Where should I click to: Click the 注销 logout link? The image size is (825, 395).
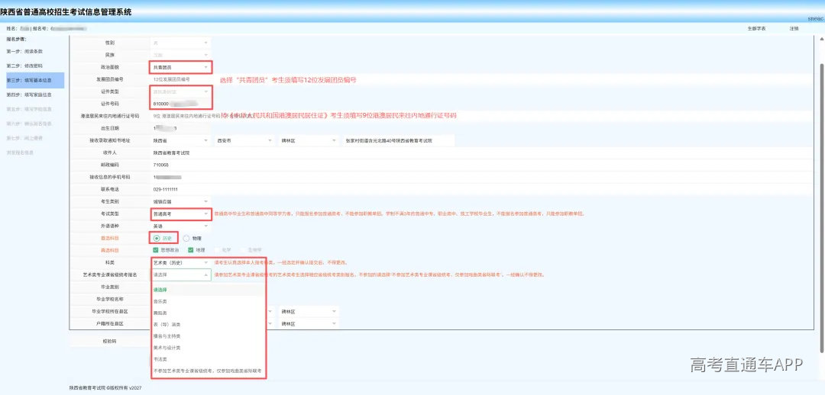[x=794, y=28]
